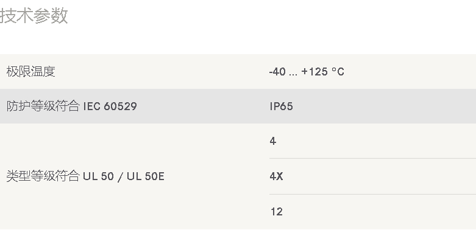Select the 类型等级符合 label text
The height and width of the screenshot is (230, 476).
click(43, 176)
